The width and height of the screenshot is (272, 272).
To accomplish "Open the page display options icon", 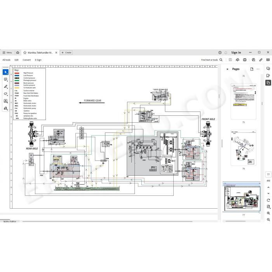I will [269, 207].
